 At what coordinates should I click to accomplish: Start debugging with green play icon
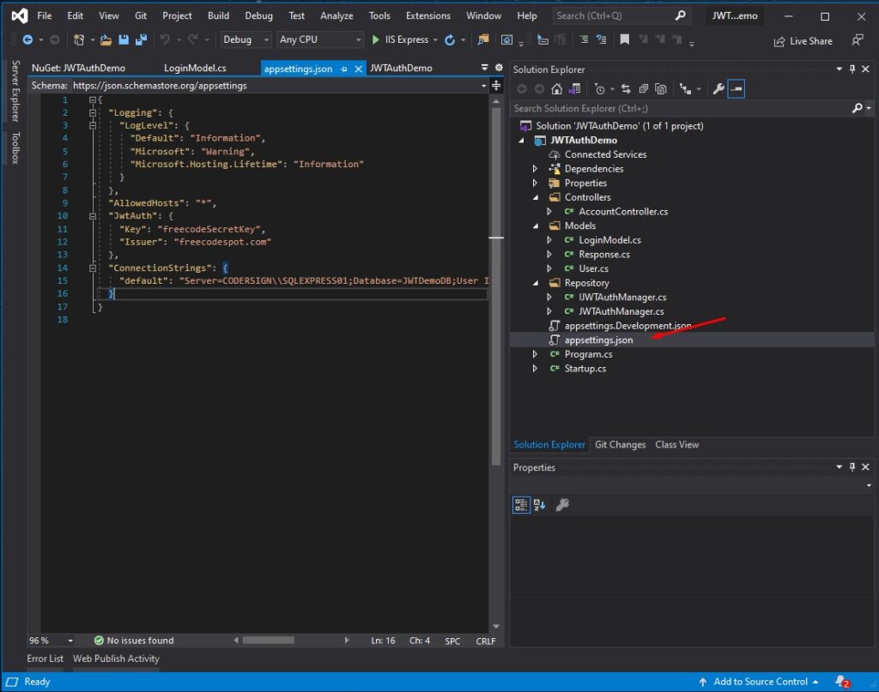(376, 39)
